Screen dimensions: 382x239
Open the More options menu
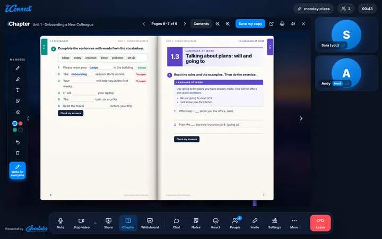click(294, 224)
